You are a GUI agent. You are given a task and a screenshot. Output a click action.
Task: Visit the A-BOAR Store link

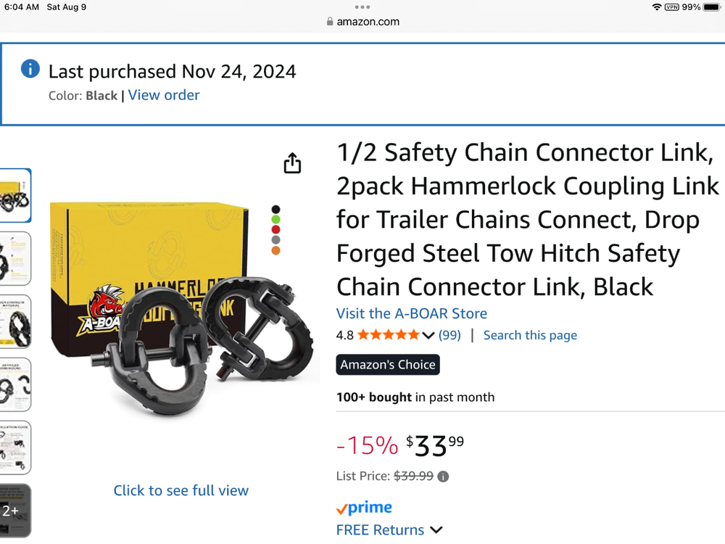click(411, 313)
